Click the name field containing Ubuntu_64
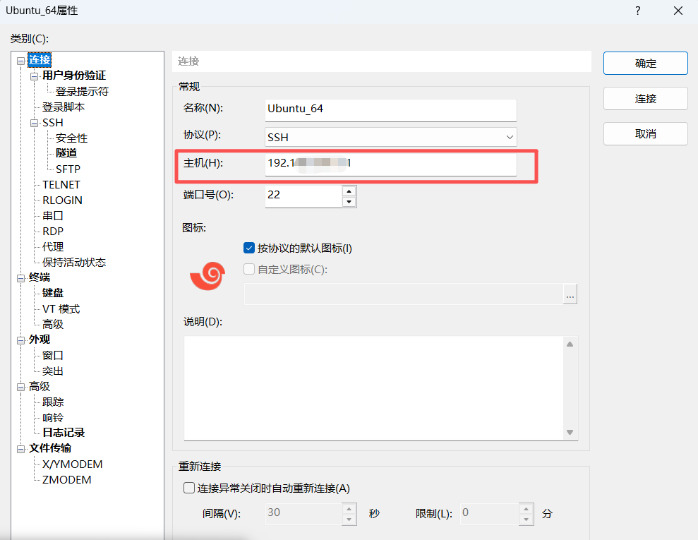The height and width of the screenshot is (540, 698). 390,109
